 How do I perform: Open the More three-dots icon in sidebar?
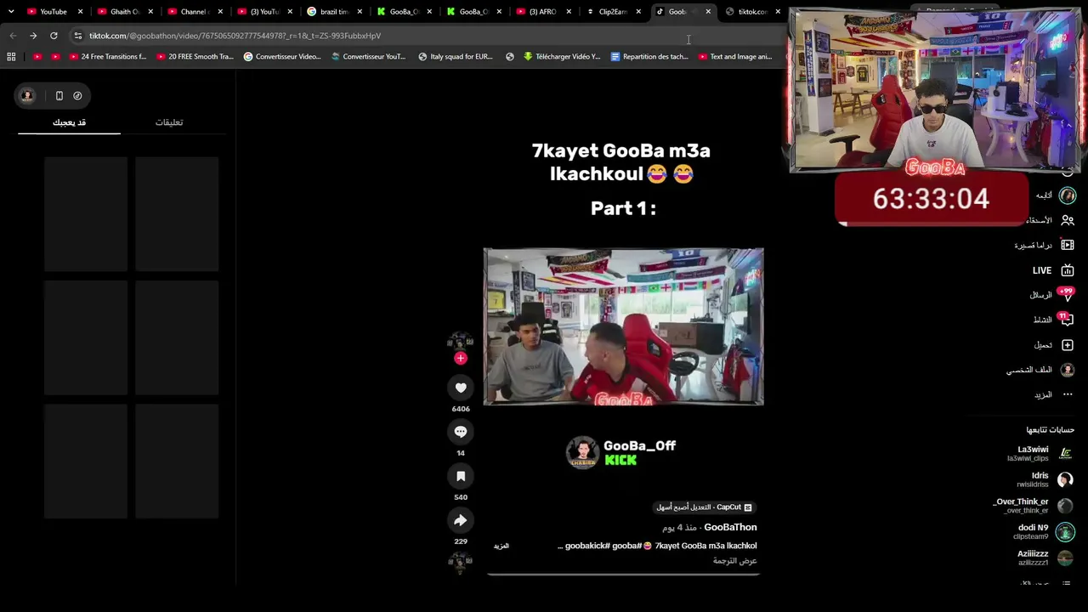[x=1068, y=395]
